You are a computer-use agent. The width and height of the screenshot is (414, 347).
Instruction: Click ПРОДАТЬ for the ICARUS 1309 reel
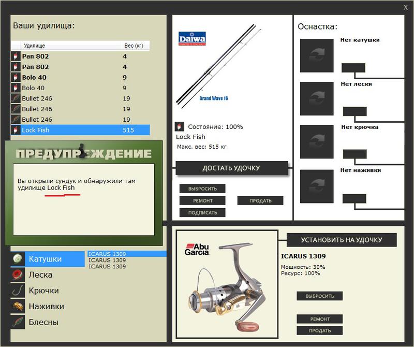[320, 330]
